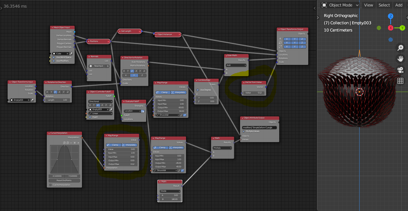Click the eyedropper in Object Controller Falloff node
Image resolution: width=408 pixels, height=211 pixels.
point(111,109)
